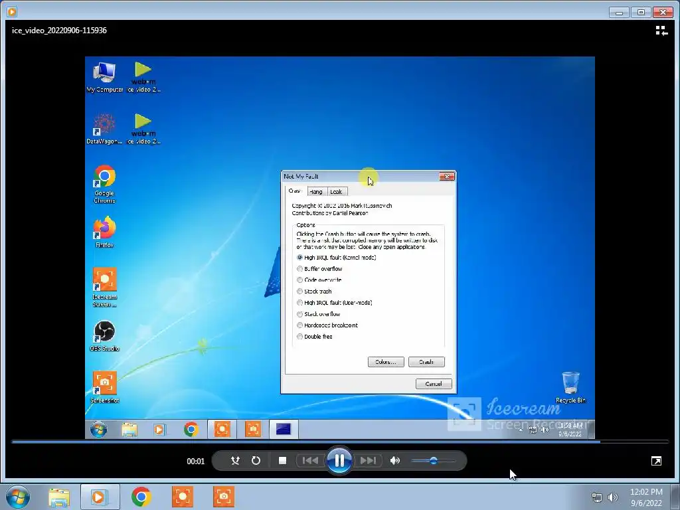This screenshot has height=510, width=680.
Task: Click the Start orb in the video's taskbar
Action: (99, 430)
